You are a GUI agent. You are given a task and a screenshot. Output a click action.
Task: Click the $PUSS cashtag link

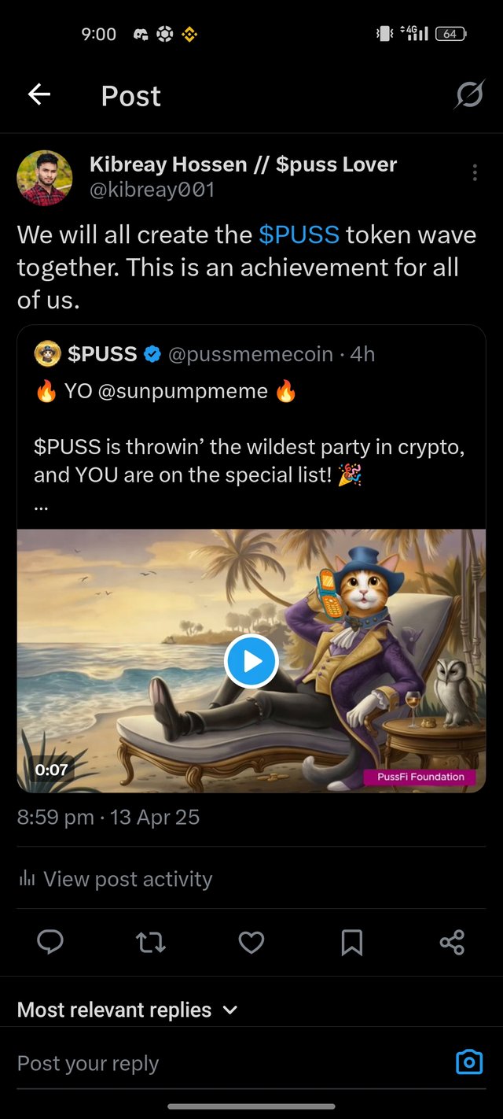click(299, 235)
